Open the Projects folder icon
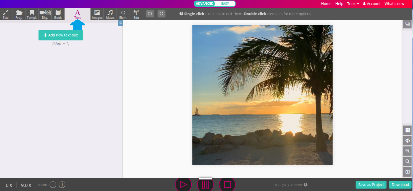The width and height of the screenshot is (413, 191). pos(19,14)
